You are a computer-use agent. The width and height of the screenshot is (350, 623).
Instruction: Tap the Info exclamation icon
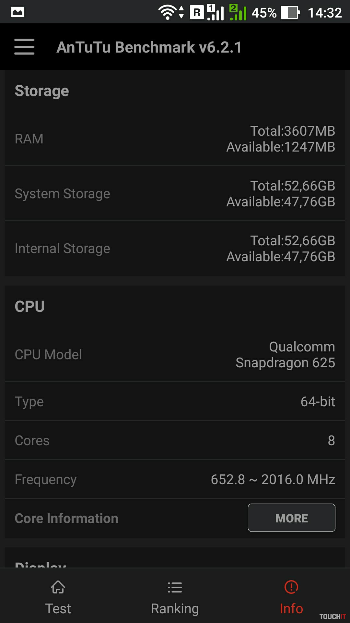(x=291, y=587)
